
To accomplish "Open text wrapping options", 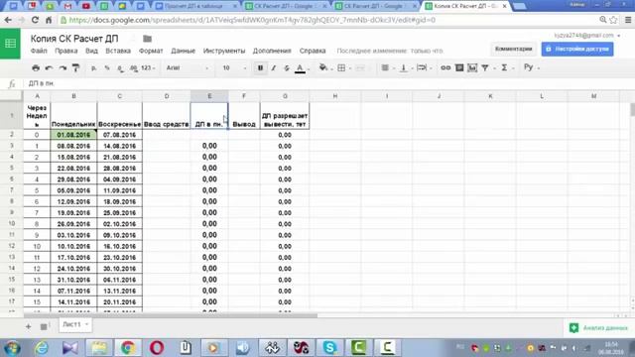I will (421, 68).
